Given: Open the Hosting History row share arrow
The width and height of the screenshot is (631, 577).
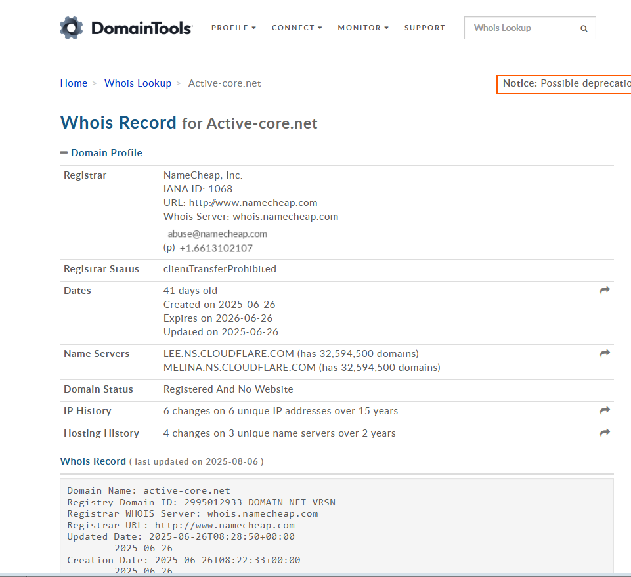Looking at the screenshot, I should click(x=605, y=433).
